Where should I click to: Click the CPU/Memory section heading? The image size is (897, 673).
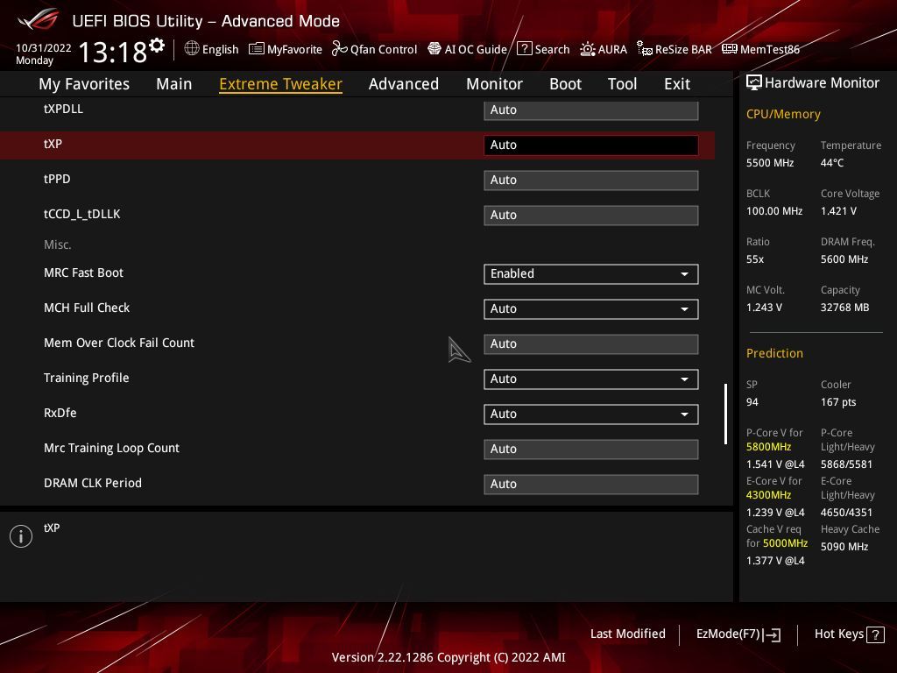pyautogui.click(x=783, y=115)
